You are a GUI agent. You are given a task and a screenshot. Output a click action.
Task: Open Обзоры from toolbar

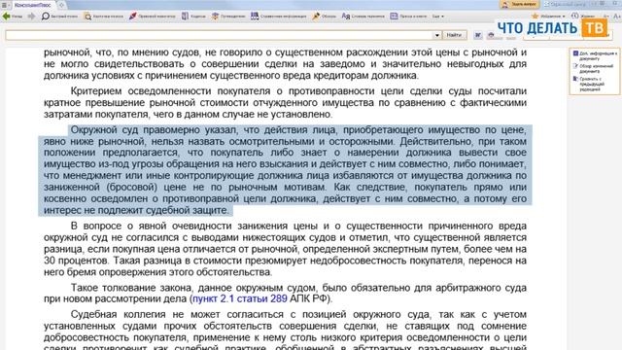[x=324, y=17]
